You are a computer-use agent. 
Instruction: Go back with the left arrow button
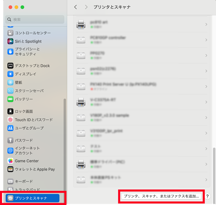point(75,7)
